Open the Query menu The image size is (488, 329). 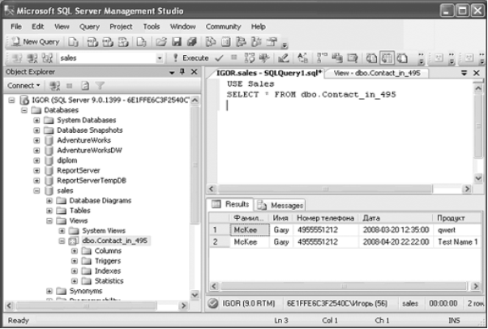coord(89,27)
